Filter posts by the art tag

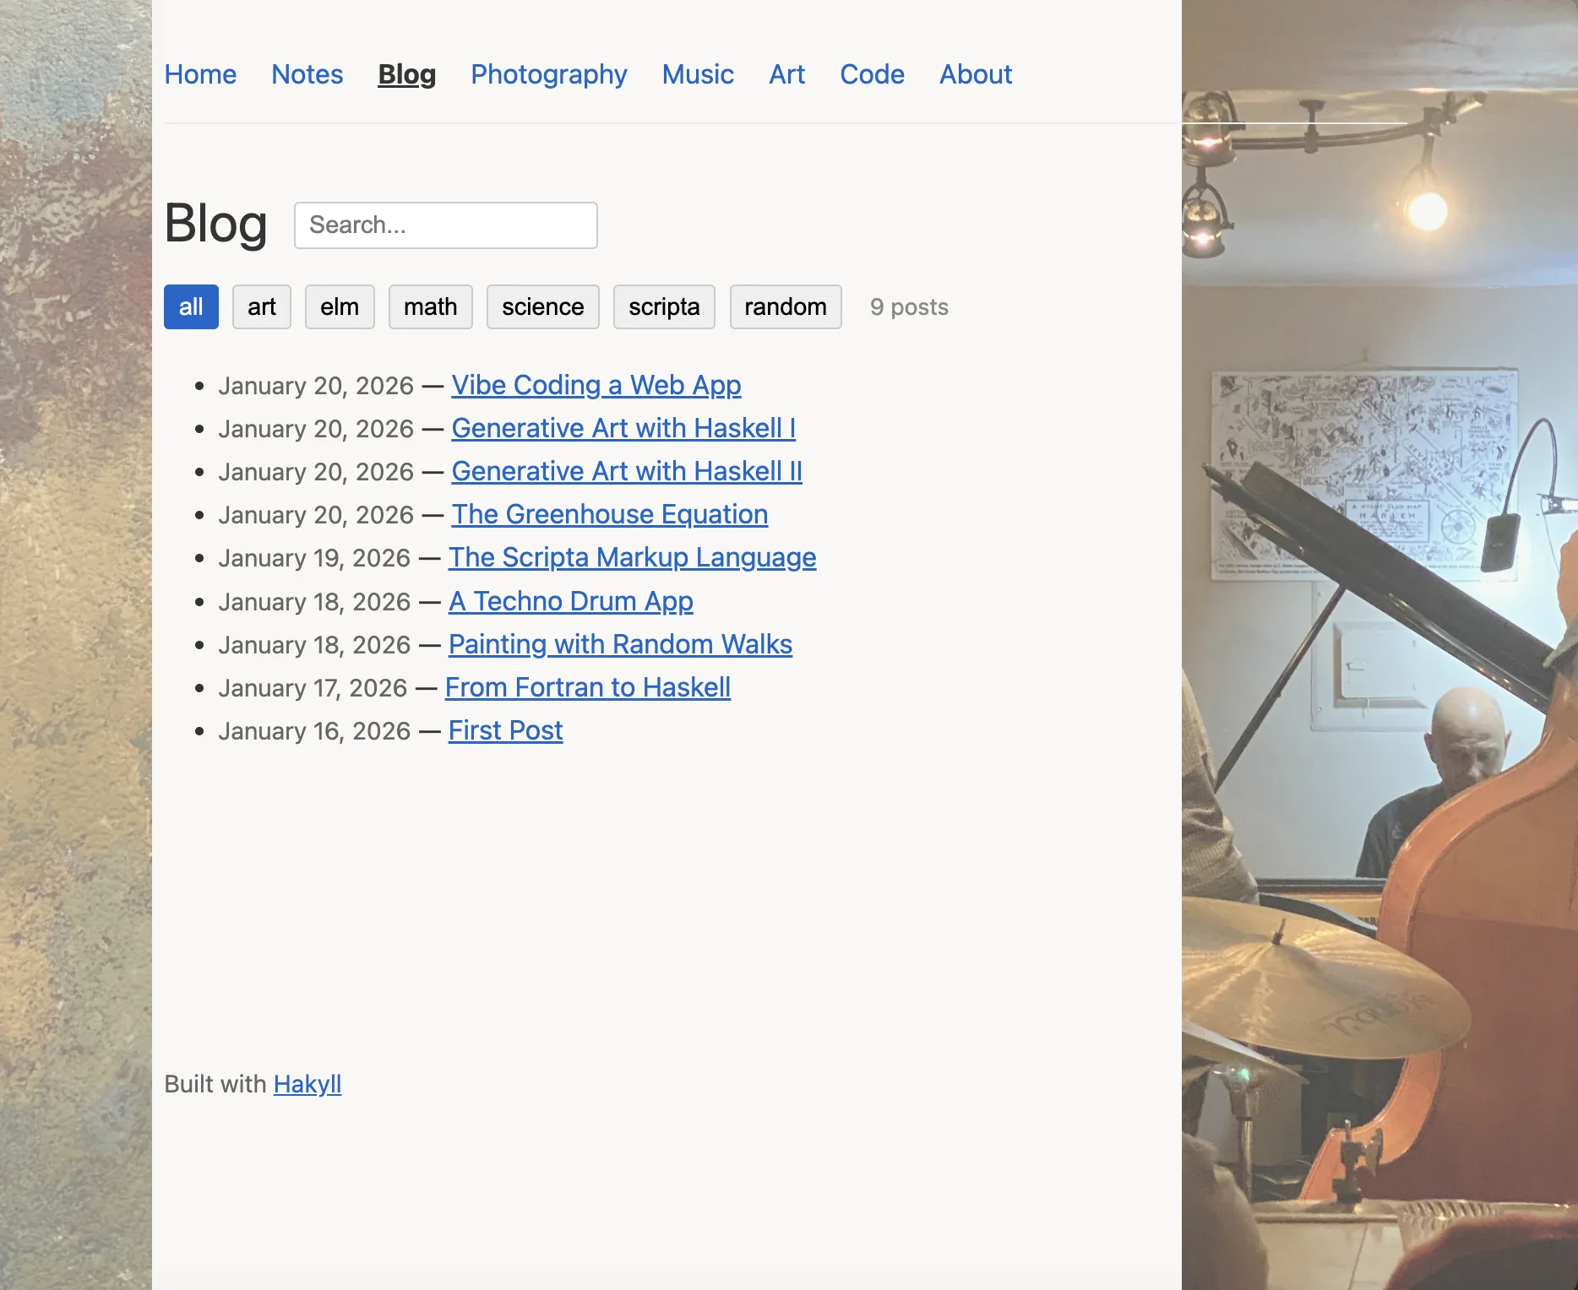click(261, 306)
